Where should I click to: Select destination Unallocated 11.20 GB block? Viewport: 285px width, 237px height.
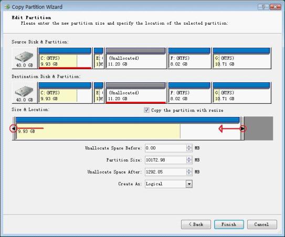[136, 93]
